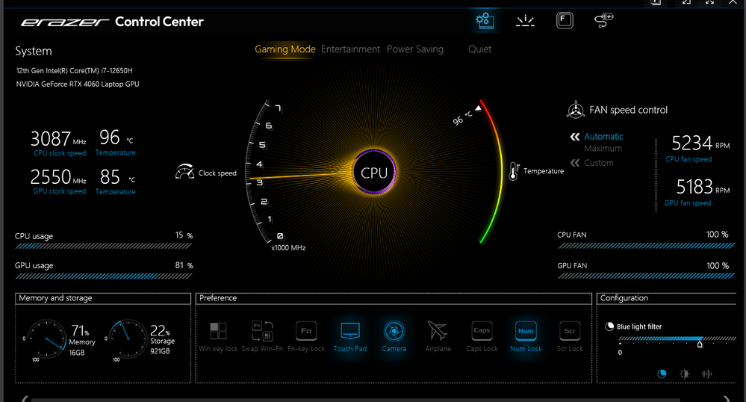746x402 pixels.
Task: Open the F key macro icon tab
Action: tap(565, 20)
